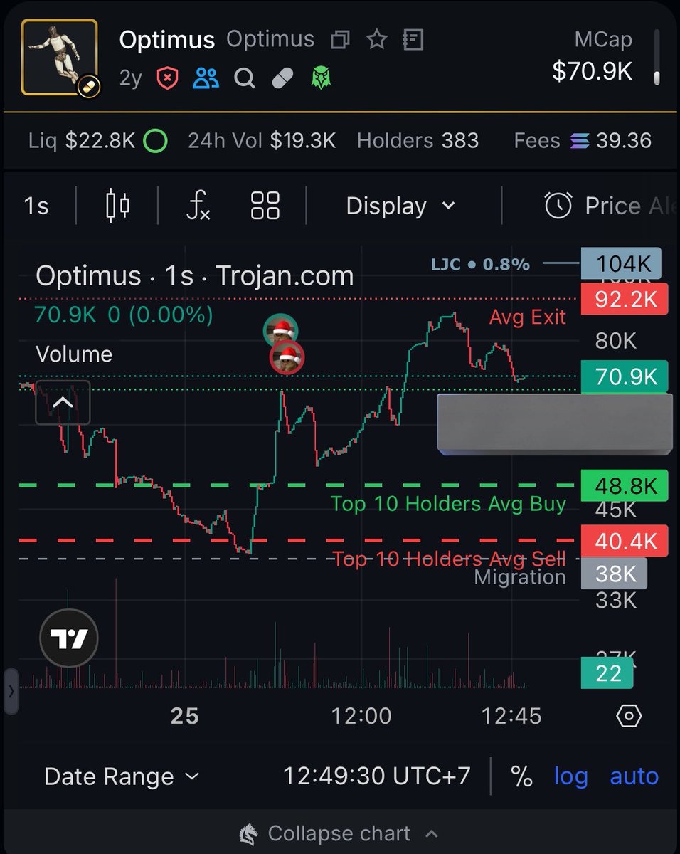Click the 48.8K avg buy price label
Image resolution: width=680 pixels, height=854 pixels.
(625, 485)
